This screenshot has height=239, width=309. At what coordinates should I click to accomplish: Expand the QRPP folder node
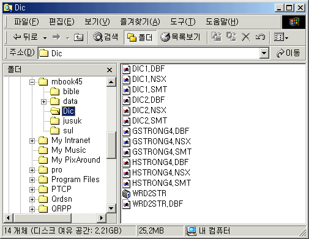(x=32, y=209)
